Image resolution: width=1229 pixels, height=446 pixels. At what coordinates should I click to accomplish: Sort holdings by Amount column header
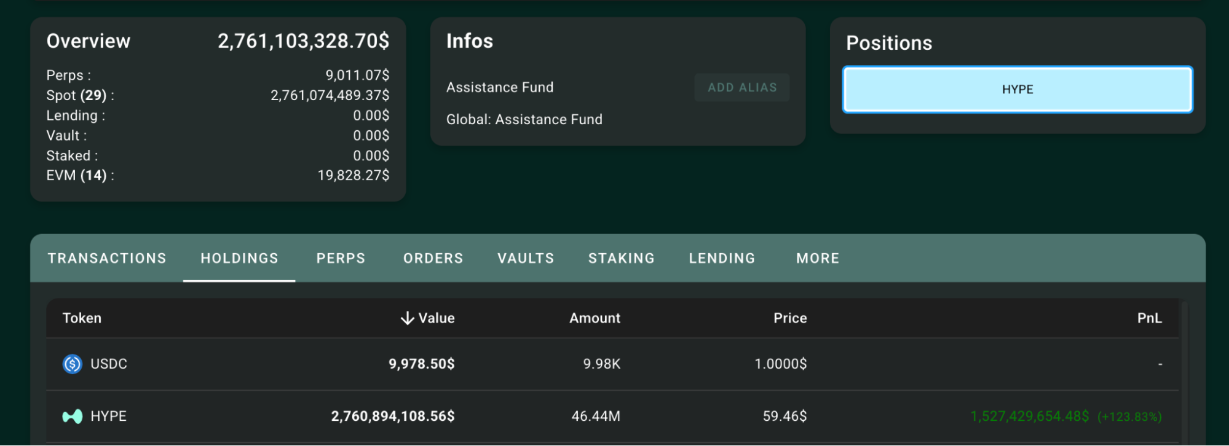pyautogui.click(x=595, y=318)
